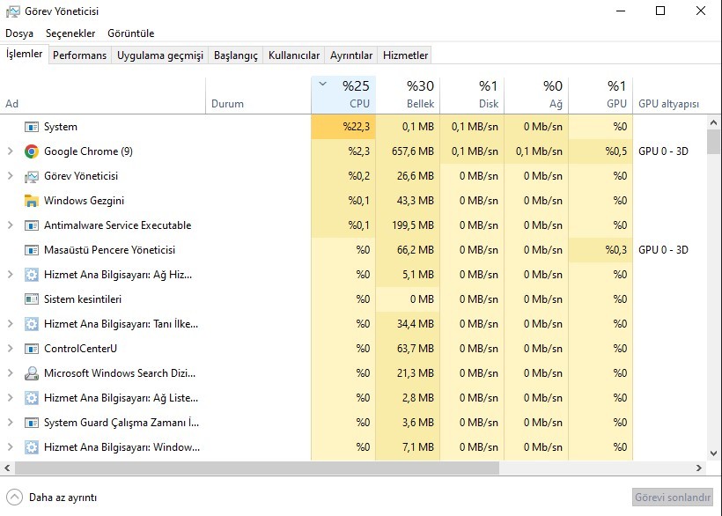Expand the ControlCenterU row
Image resolution: width=722 pixels, height=516 pixels.
coord(11,349)
